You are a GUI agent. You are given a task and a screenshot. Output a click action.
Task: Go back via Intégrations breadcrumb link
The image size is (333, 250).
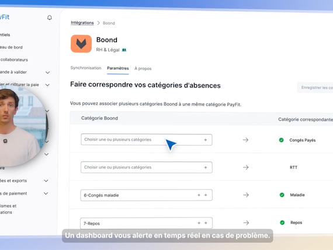tap(82, 23)
